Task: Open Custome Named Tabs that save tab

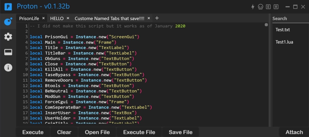Action: (x=109, y=18)
